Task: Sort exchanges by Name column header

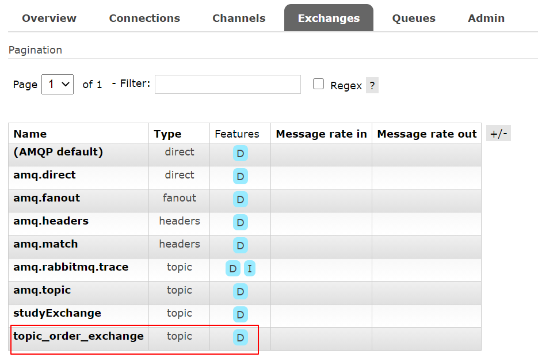Action: coord(30,134)
